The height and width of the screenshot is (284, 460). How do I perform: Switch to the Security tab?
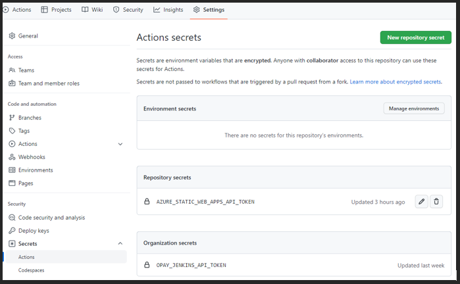[x=128, y=10]
